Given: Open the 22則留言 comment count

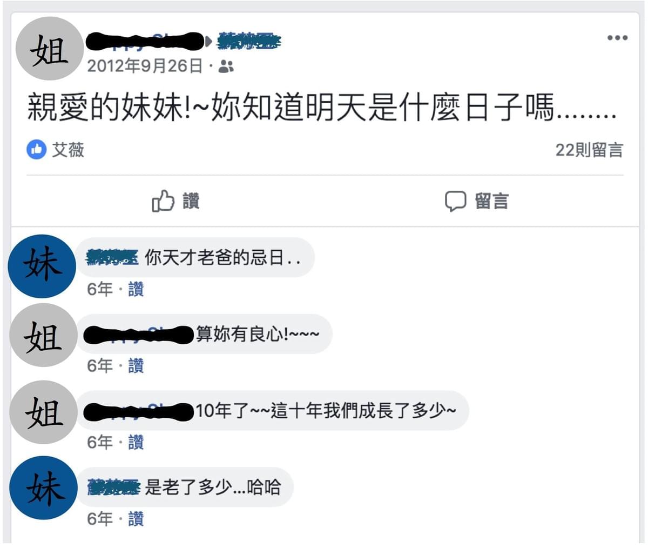Looking at the screenshot, I should click(x=589, y=150).
